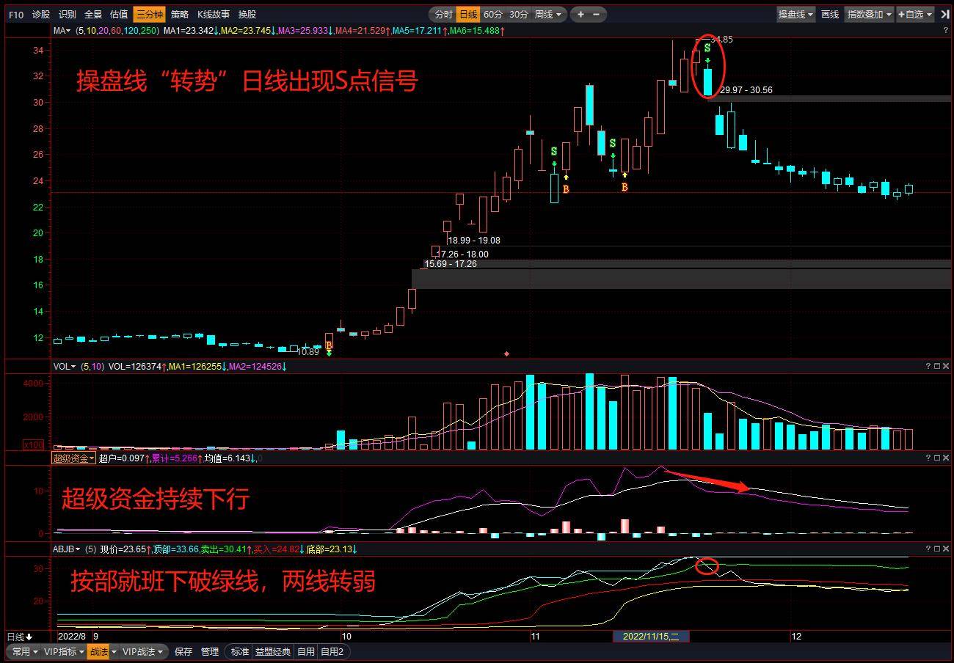The height and width of the screenshot is (663, 954).
Task: Open the VOL indicator dropdown
Action: click(x=65, y=366)
